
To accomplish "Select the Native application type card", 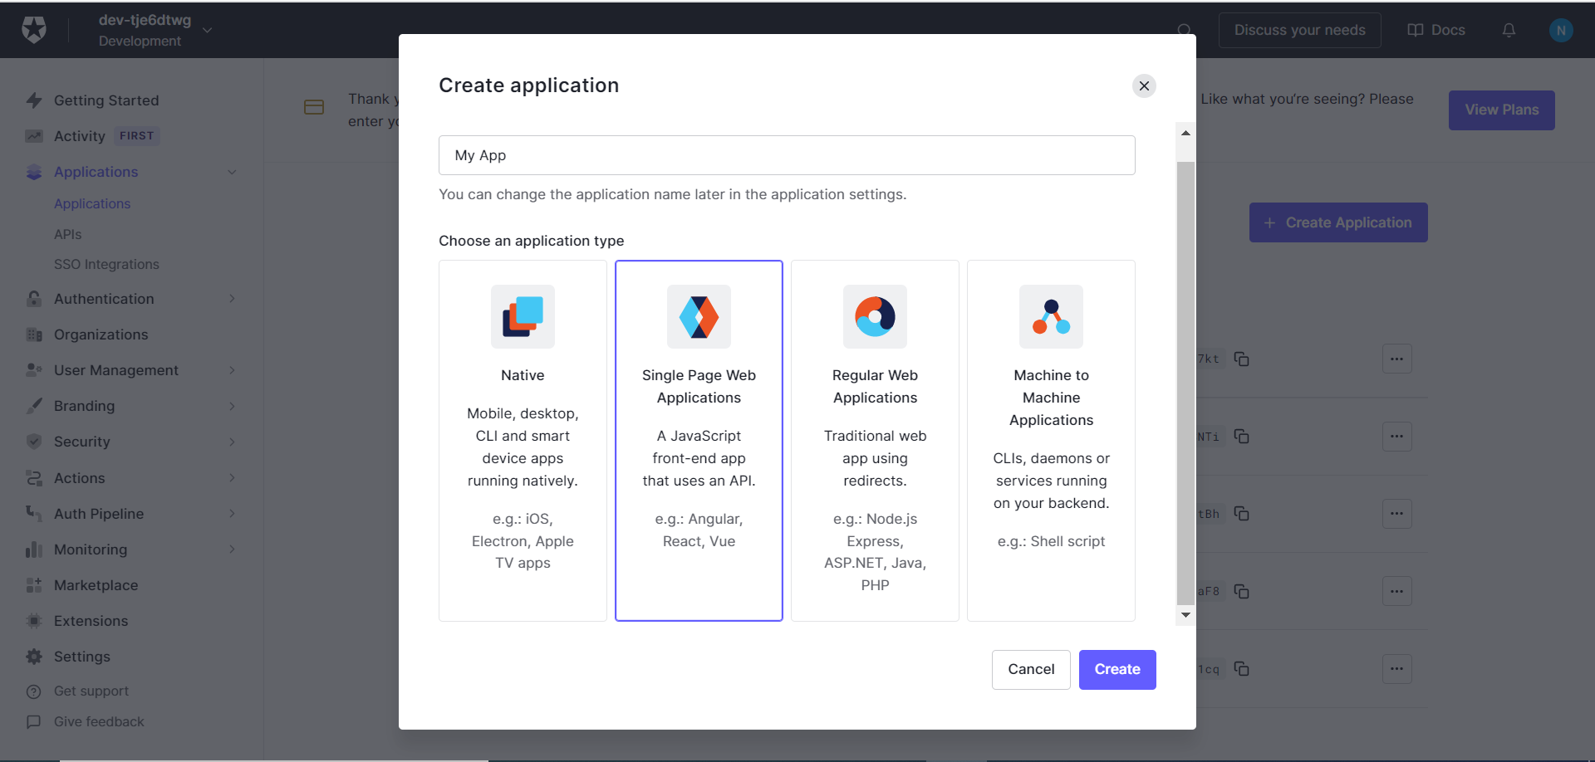I will click(523, 440).
